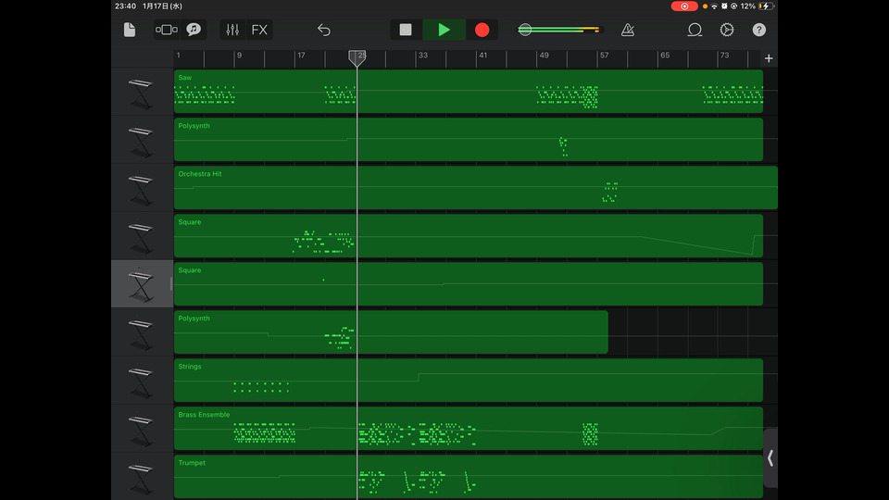Start playback with the green Play button
The height and width of the screenshot is (500, 889).
click(444, 30)
